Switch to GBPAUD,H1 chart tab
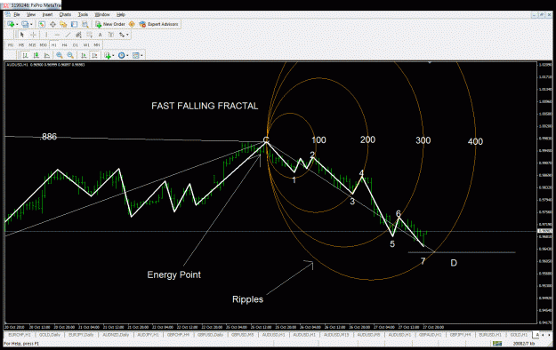This screenshot has width=556, height=350. 430,335
